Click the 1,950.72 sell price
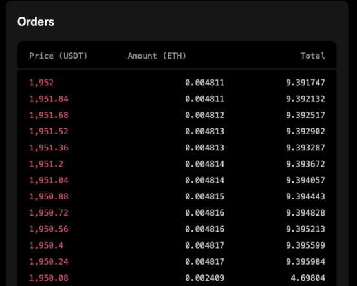Viewport: 357px width, 286px height. [x=49, y=213]
